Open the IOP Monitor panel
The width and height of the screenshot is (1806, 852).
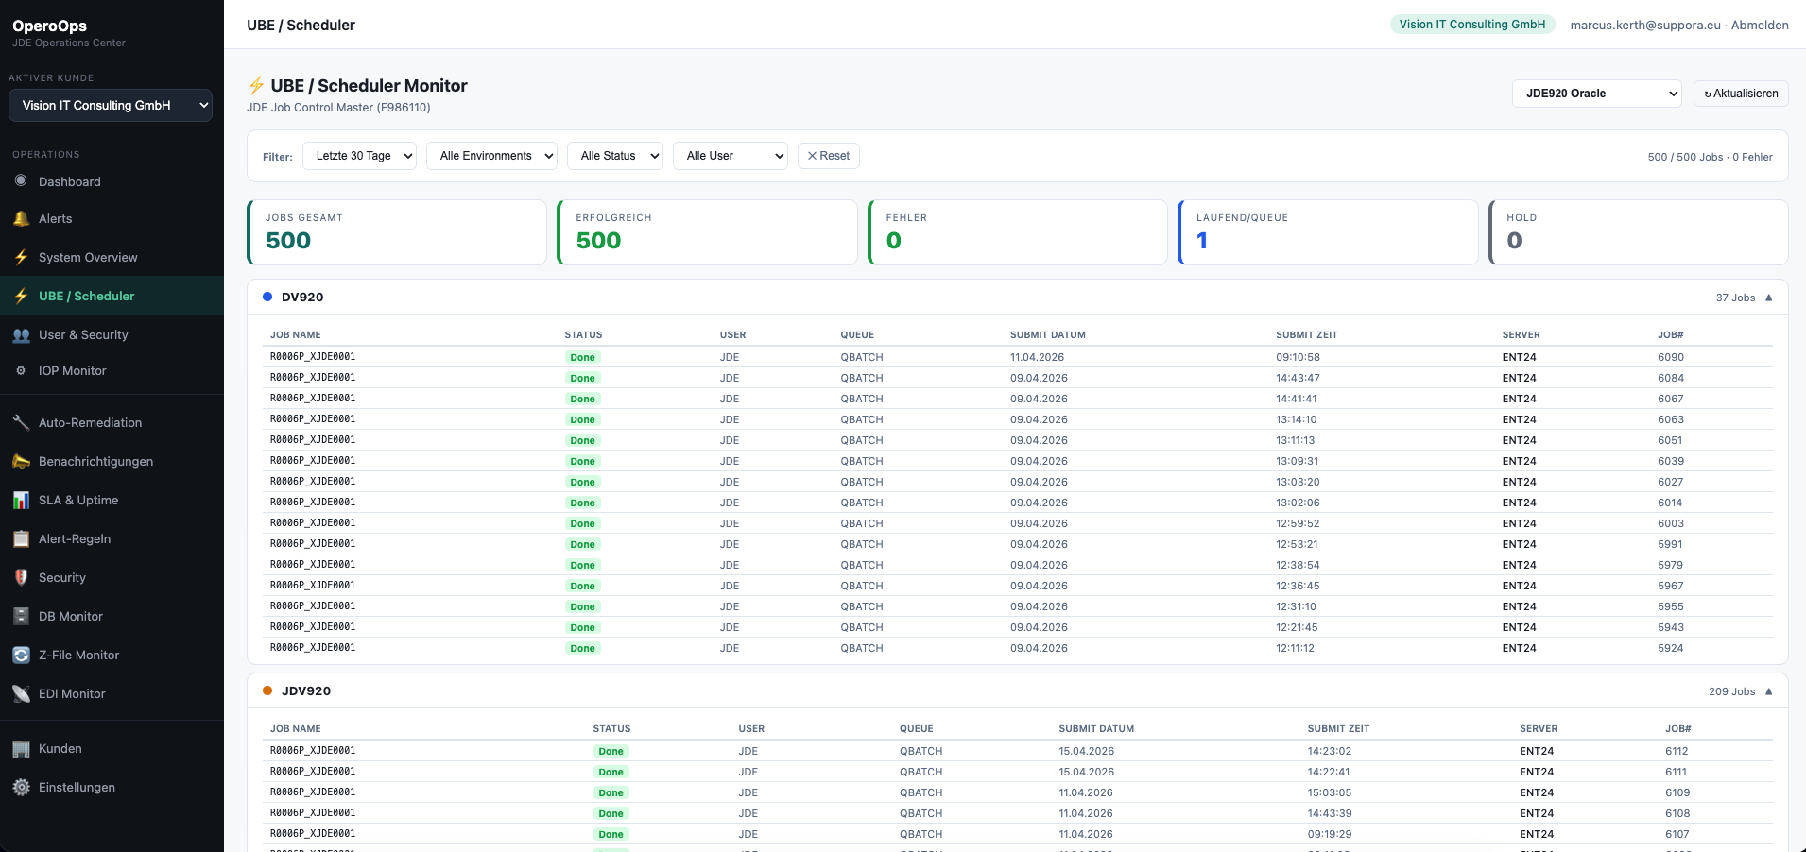pos(70,370)
